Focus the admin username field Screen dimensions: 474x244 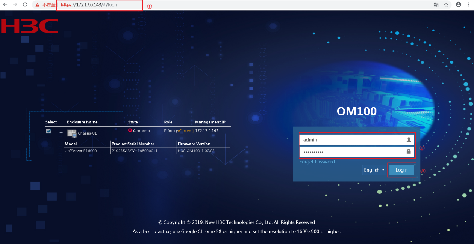pos(356,139)
